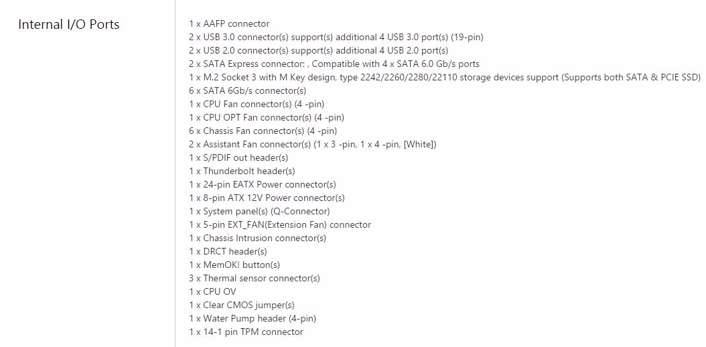706x347 pixels.
Task: Click the 8-pin ATX 12V Power entry
Action: [267, 198]
